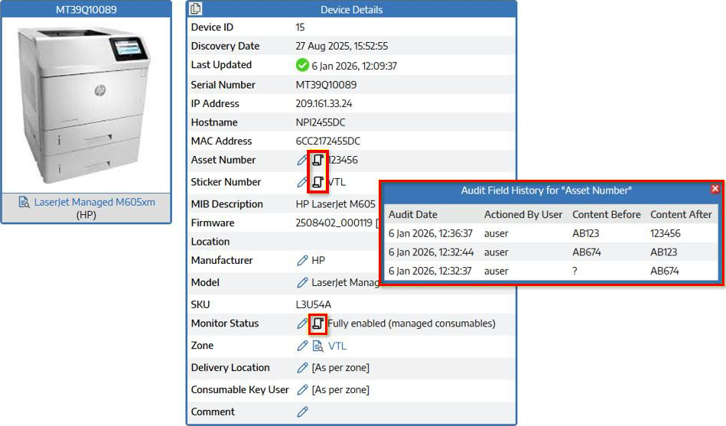Click model details icon beside LaserJet Managed M605xm
The height and width of the screenshot is (426, 726).
pyautogui.click(x=24, y=202)
